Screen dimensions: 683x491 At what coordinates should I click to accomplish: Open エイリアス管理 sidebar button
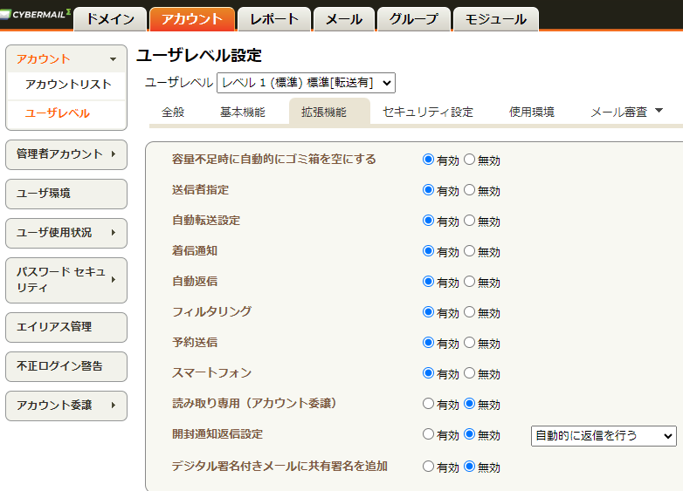(66, 327)
